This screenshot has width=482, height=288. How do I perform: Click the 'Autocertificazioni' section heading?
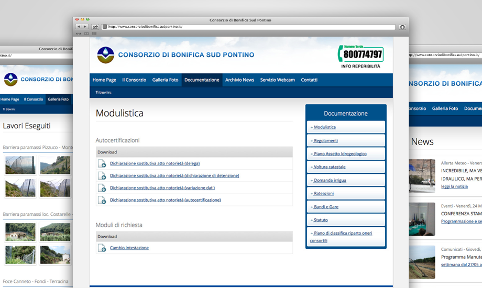[117, 140]
